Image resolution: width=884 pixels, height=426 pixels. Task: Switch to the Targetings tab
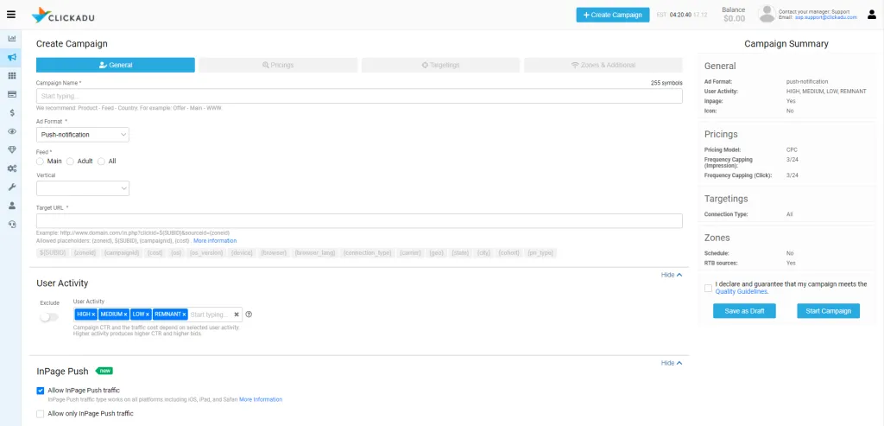point(440,65)
